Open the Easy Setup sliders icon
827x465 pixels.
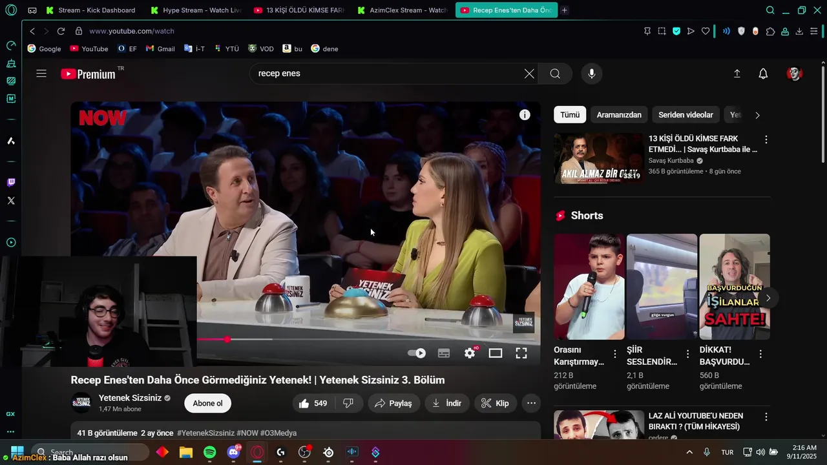(x=814, y=31)
